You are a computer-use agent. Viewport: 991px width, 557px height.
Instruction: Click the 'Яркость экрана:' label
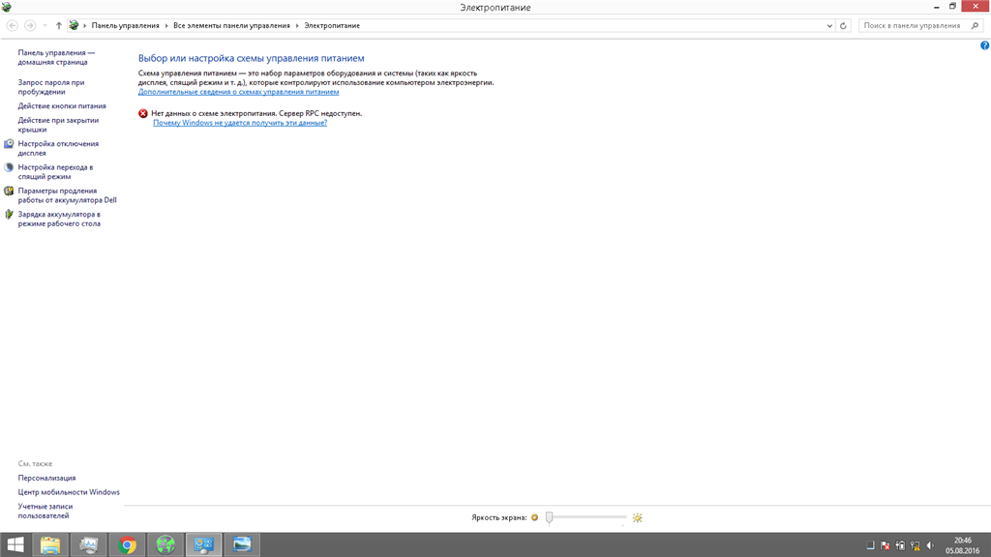(x=498, y=518)
